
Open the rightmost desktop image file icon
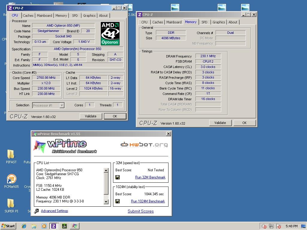245,7
